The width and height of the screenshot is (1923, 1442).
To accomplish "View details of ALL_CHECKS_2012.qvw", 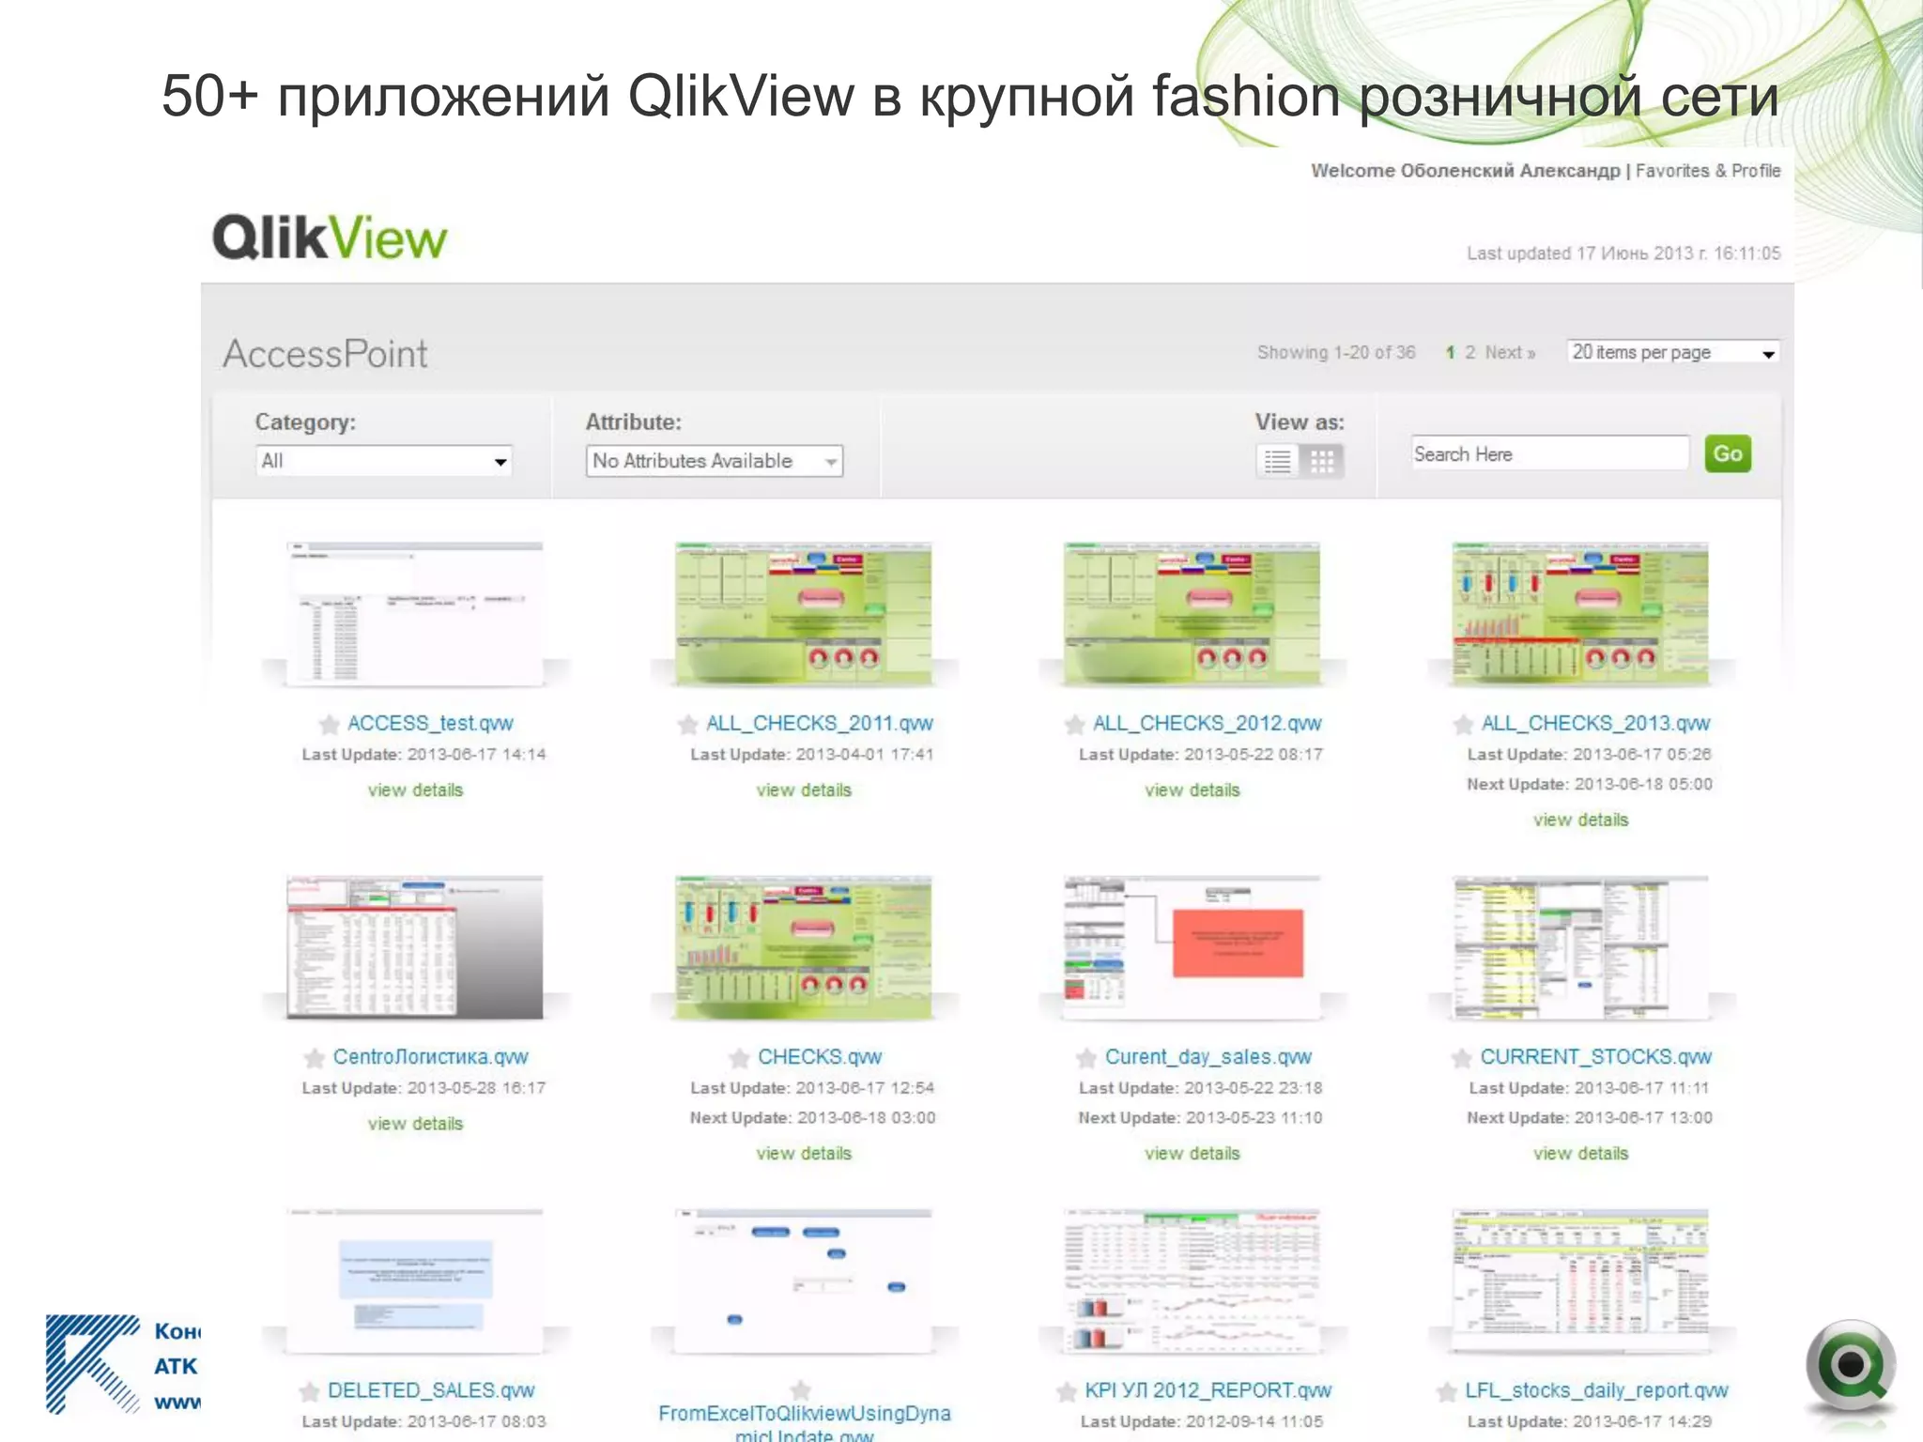I will coord(1192,790).
